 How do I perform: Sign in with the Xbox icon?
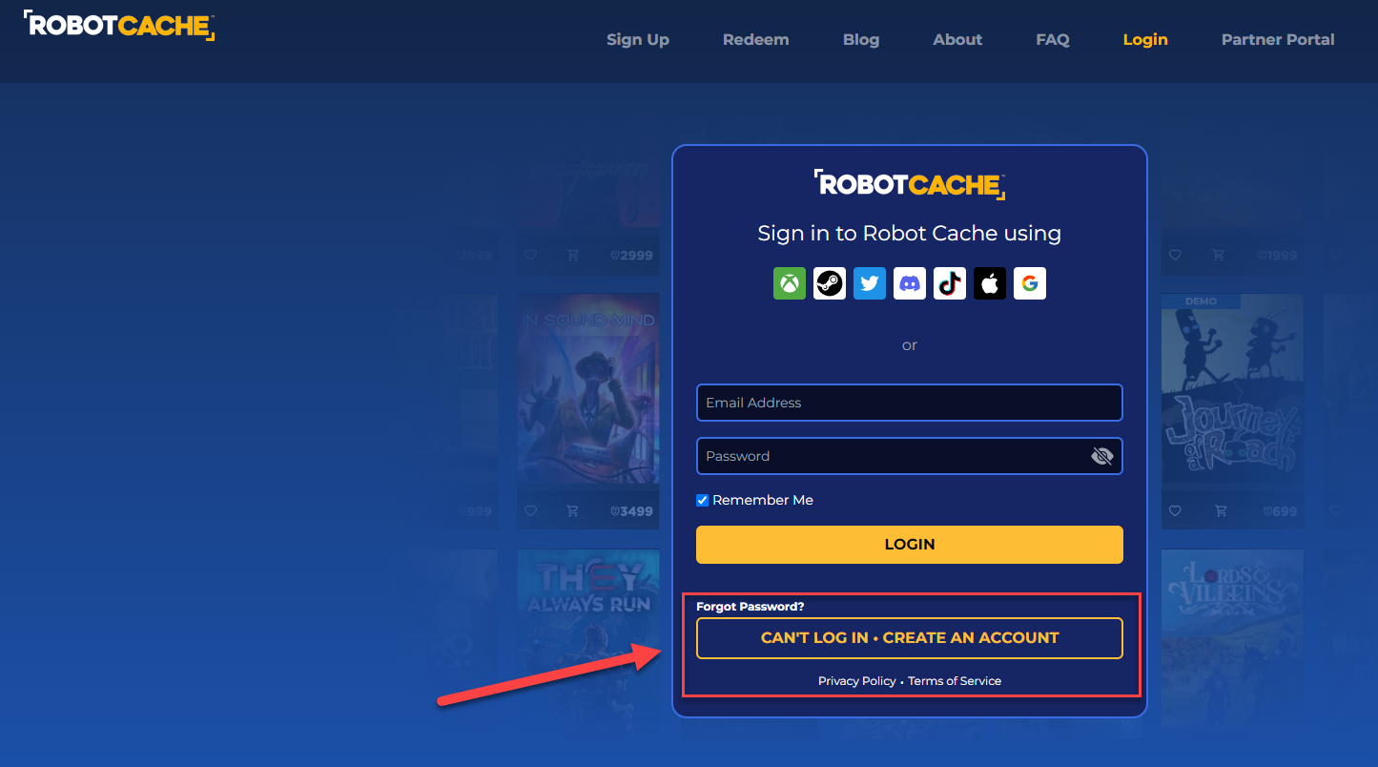click(790, 283)
